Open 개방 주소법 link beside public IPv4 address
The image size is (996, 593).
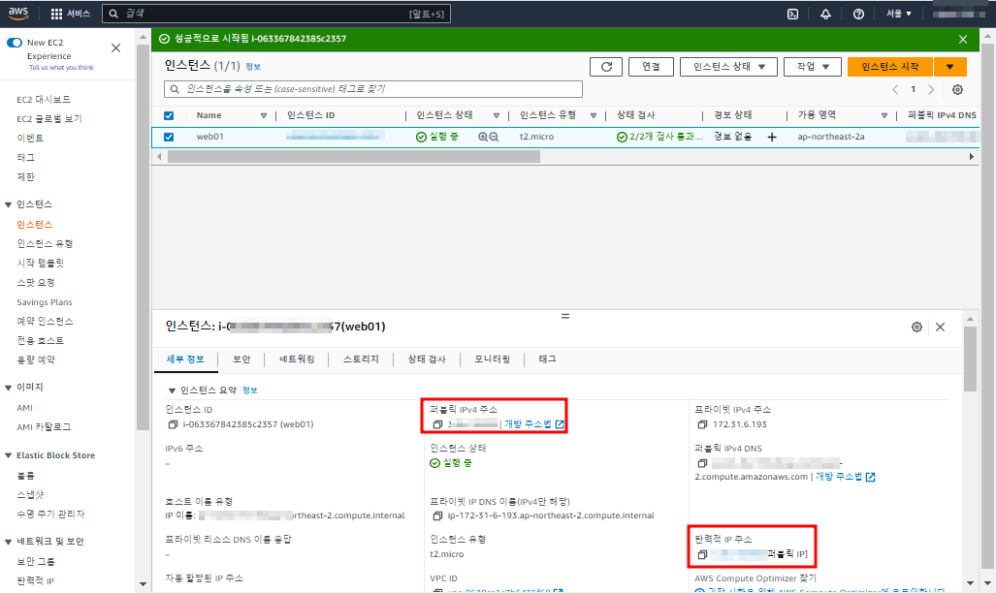point(533,424)
